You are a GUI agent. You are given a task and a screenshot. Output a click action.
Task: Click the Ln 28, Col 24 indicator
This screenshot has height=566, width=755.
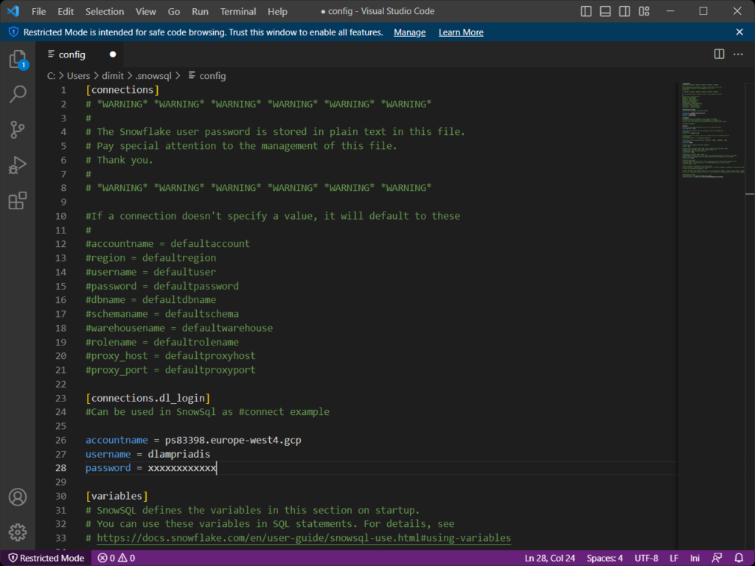tap(549, 558)
